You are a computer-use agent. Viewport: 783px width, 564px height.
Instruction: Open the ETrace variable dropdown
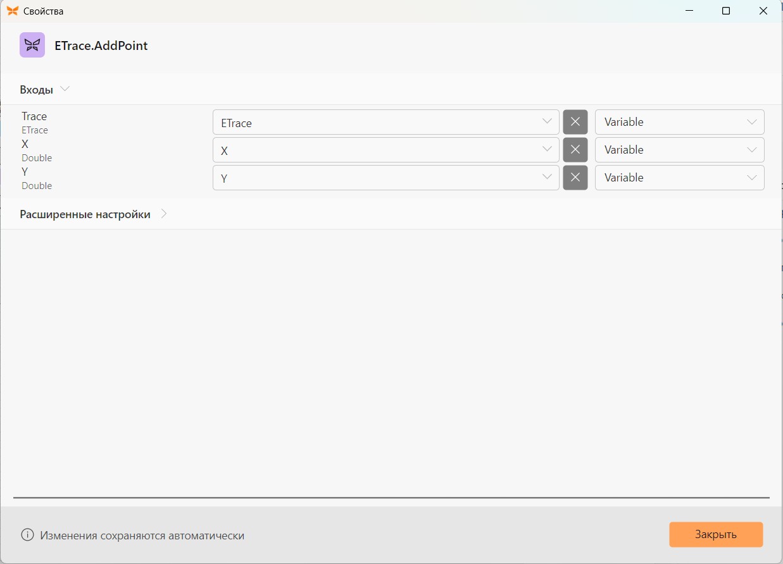tap(385, 122)
